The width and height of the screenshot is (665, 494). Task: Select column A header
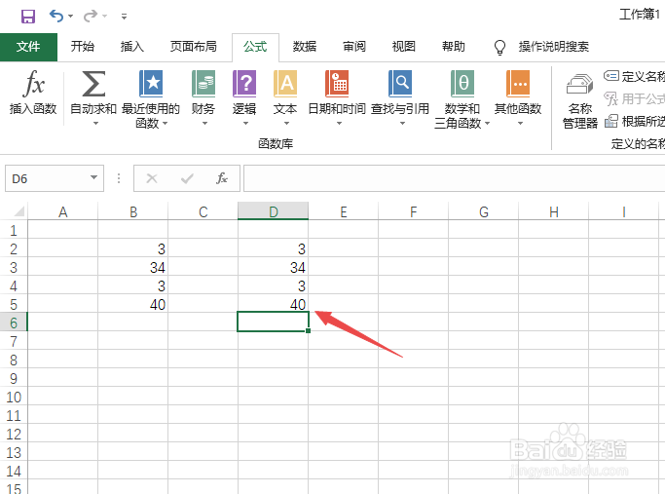(x=62, y=211)
